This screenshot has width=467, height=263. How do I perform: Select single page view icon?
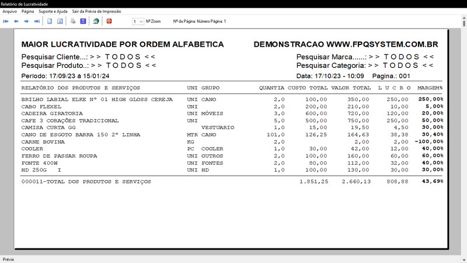51,21
